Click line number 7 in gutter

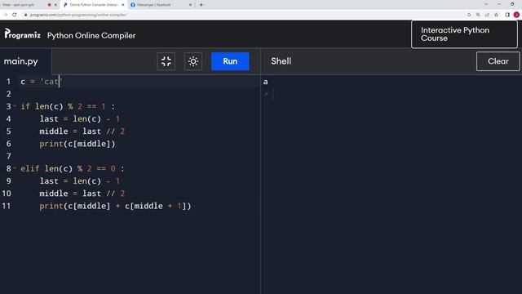click(9, 156)
